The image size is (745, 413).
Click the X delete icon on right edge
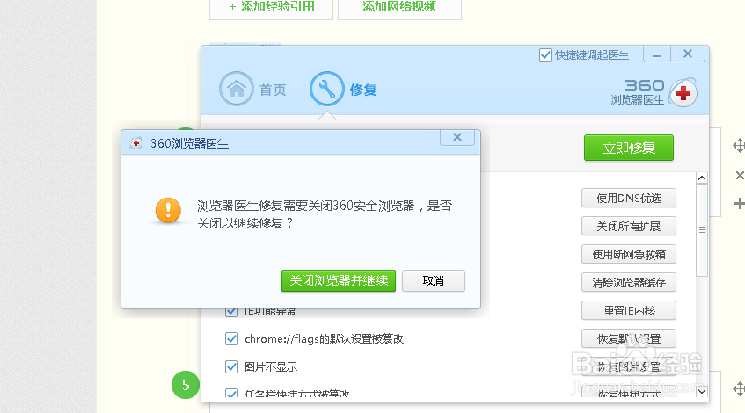(x=740, y=176)
